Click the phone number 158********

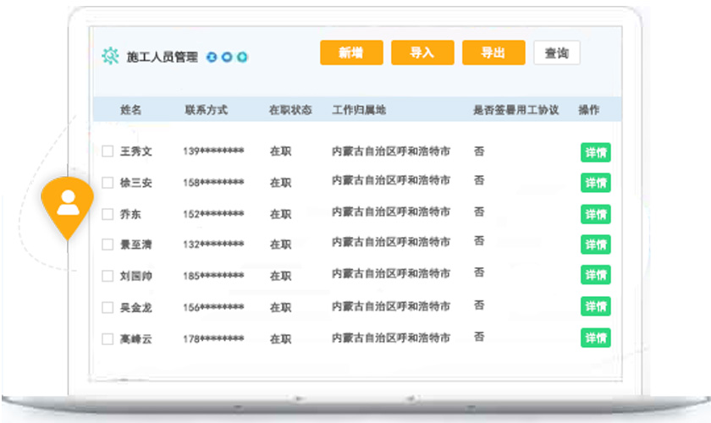pyautogui.click(x=213, y=183)
